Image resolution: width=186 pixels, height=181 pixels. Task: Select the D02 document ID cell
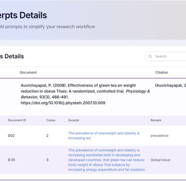coord(11,136)
